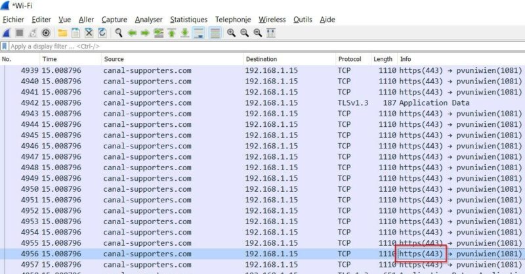Restart the current capture
Viewport: 525px width, 274px height.
coord(33,33)
